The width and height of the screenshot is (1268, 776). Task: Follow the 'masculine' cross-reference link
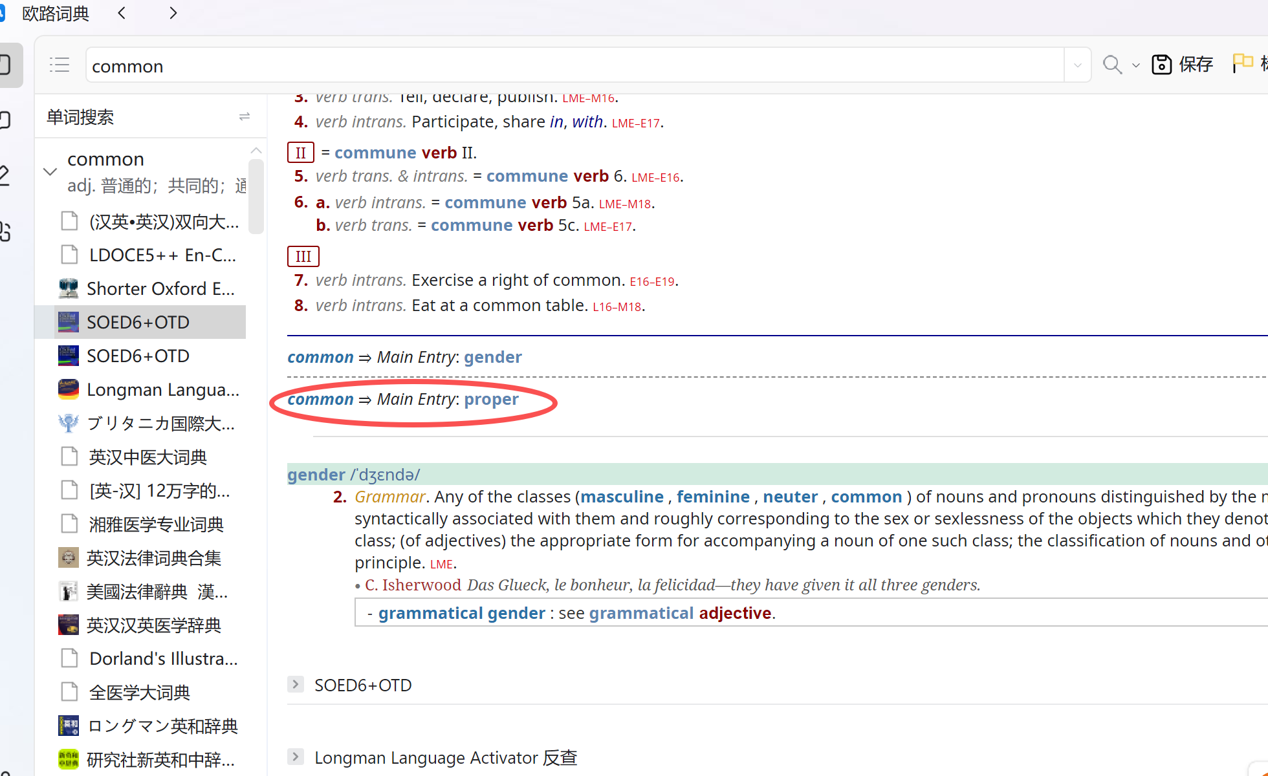click(x=622, y=497)
